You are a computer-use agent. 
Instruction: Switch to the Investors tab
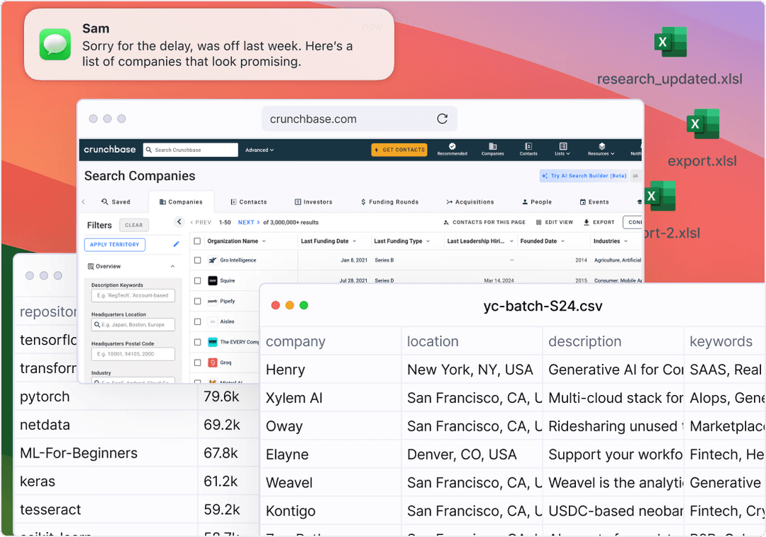313,201
